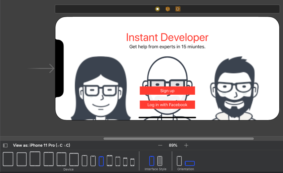Select the Log in with Facebook button
Image resolution: width=283 pixels, height=173 pixels.
(x=167, y=105)
